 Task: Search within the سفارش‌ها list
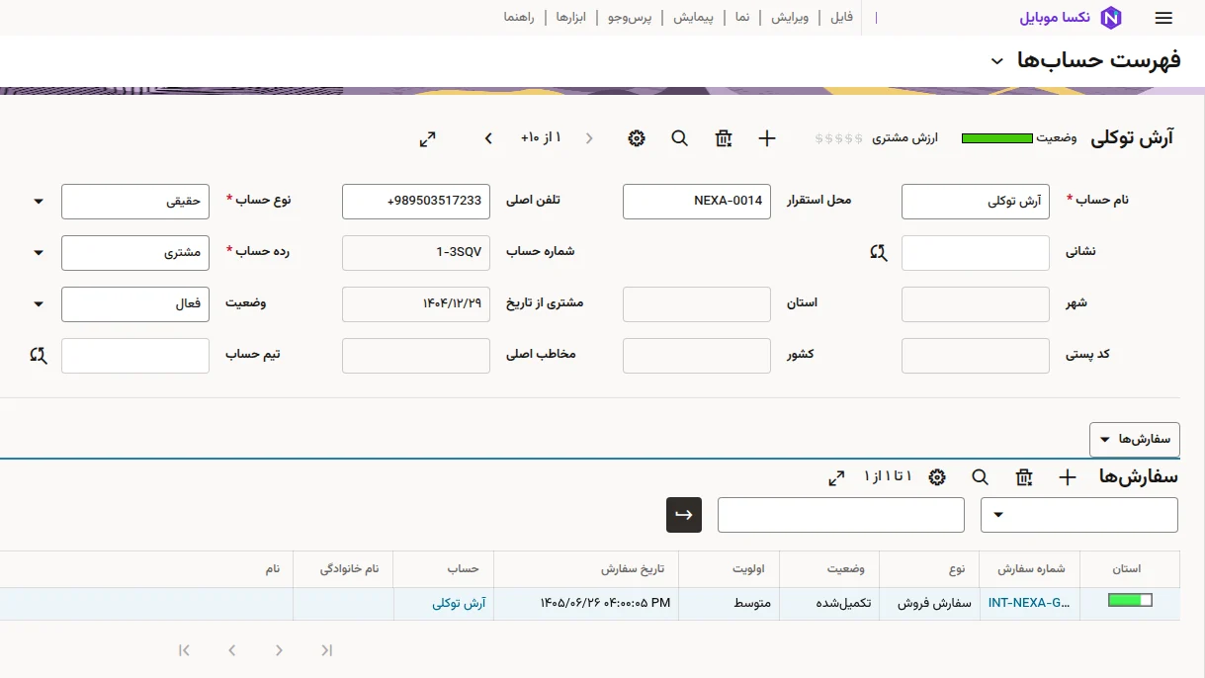click(x=981, y=477)
